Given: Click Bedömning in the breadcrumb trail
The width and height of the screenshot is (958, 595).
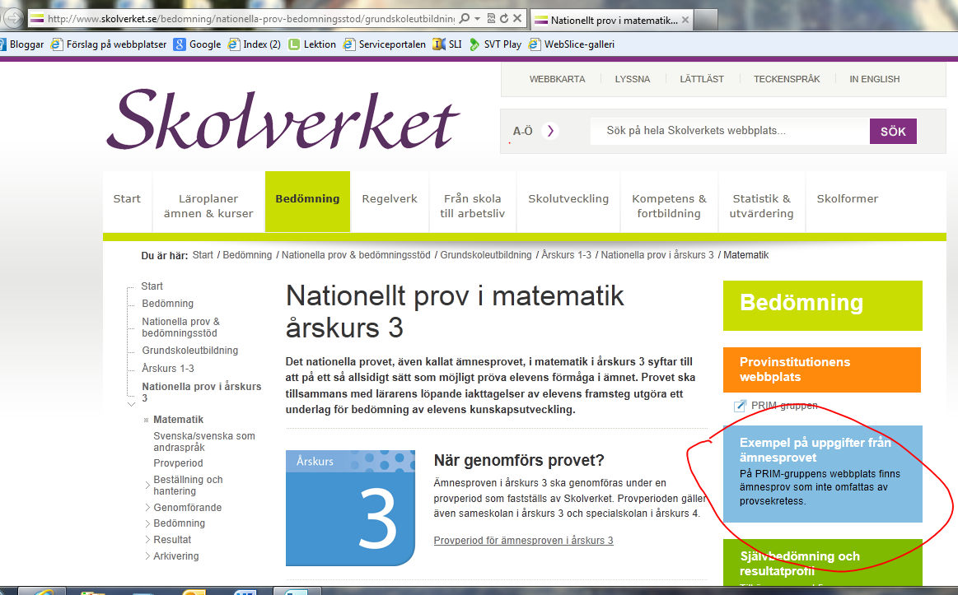Looking at the screenshot, I should [247, 255].
